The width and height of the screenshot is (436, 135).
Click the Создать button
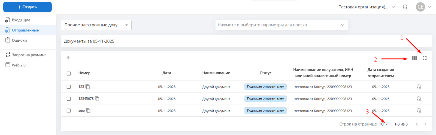[x=28, y=7]
